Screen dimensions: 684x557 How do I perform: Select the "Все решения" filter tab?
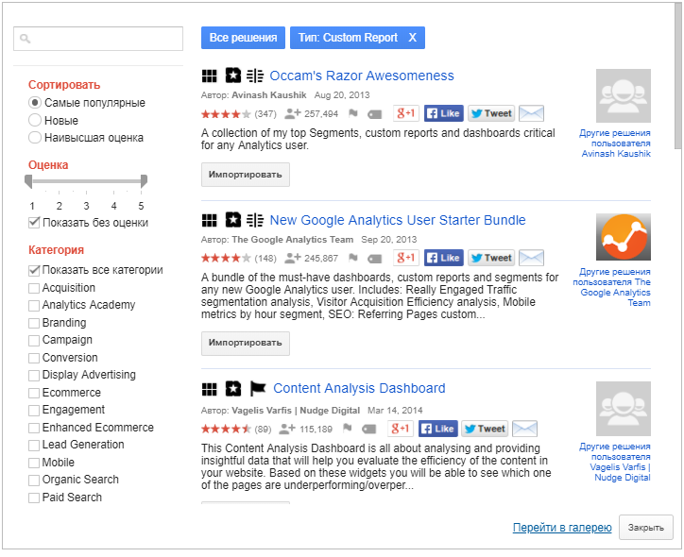(243, 38)
